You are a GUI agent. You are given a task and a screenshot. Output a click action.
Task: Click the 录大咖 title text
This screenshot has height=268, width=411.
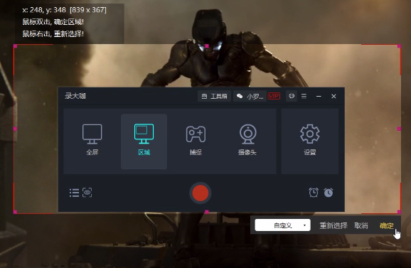(x=75, y=96)
